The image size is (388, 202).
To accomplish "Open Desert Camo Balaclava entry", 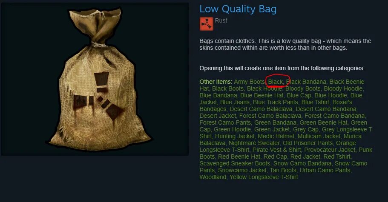I will [261, 109].
